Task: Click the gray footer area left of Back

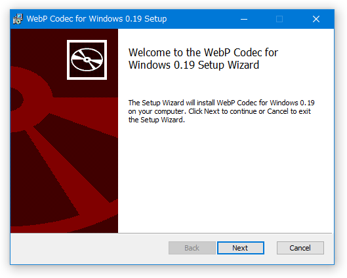Action: coord(89,248)
